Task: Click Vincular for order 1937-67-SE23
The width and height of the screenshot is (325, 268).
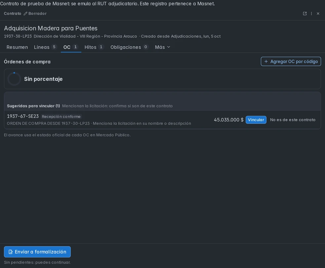Action: pyautogui.click(x=256, y=120)
